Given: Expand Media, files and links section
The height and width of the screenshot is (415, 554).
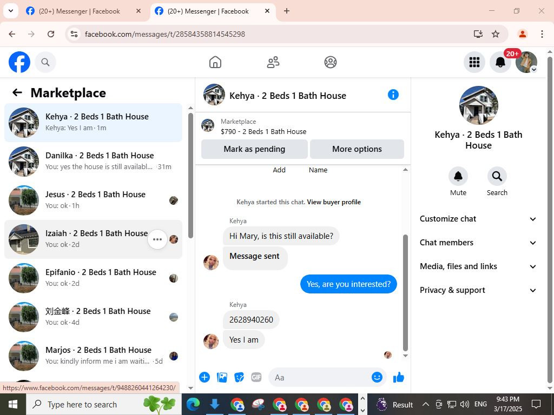Looking at the screenshot, I should (478, 266).
